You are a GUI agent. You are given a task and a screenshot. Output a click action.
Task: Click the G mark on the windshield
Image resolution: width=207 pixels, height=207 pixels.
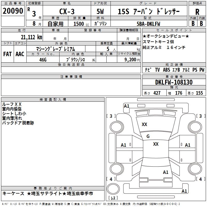click(x=148, y=136)
